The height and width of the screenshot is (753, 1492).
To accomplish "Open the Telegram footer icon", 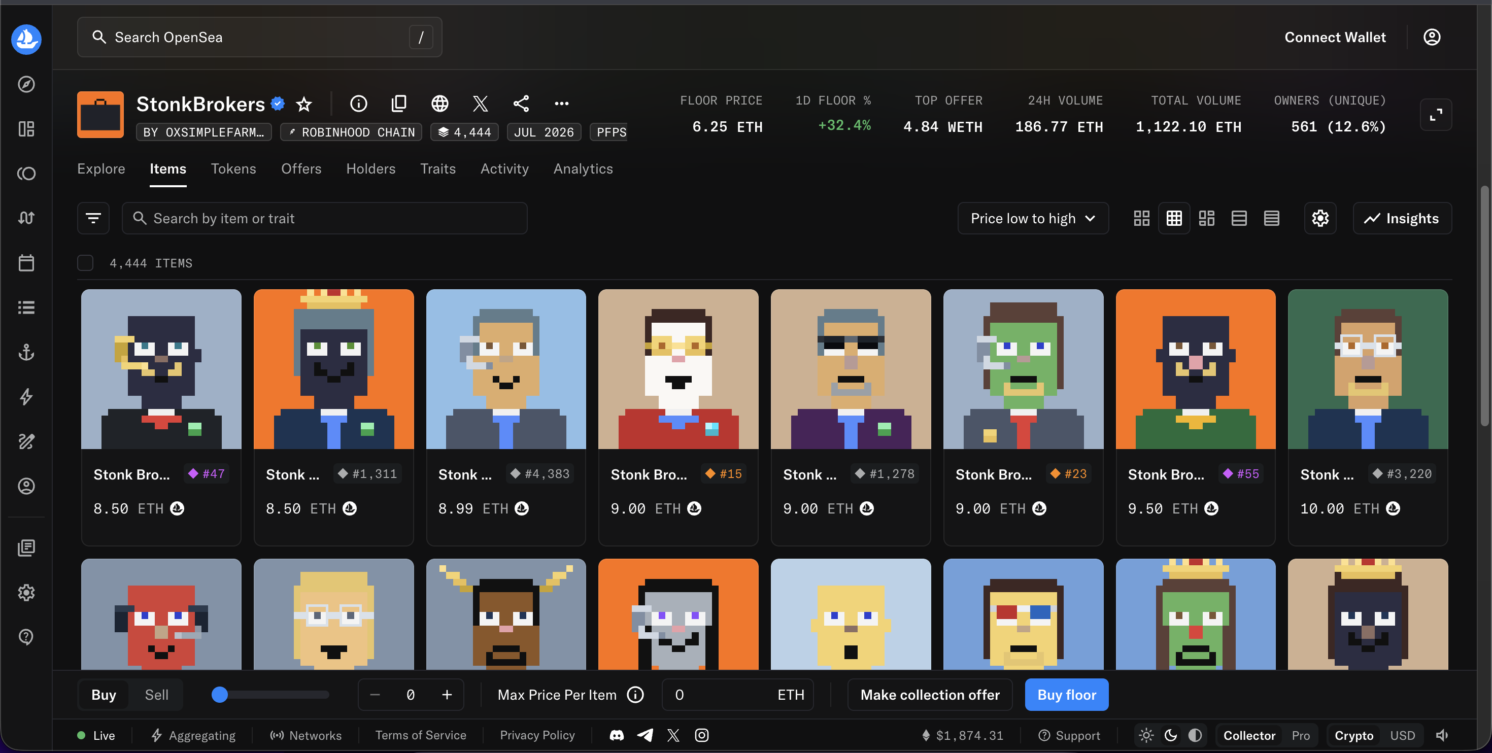I will pyautogui.click(x=645, y=735).
